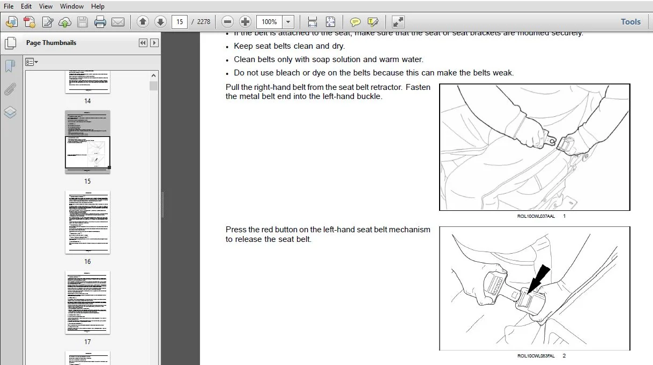Switch to read mode expand icon
Screen dimensions: 653x365
(398, 22)
